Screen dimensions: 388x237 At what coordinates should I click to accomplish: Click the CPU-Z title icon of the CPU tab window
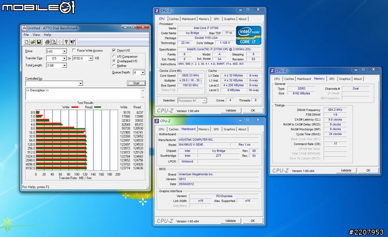[157, 11]
